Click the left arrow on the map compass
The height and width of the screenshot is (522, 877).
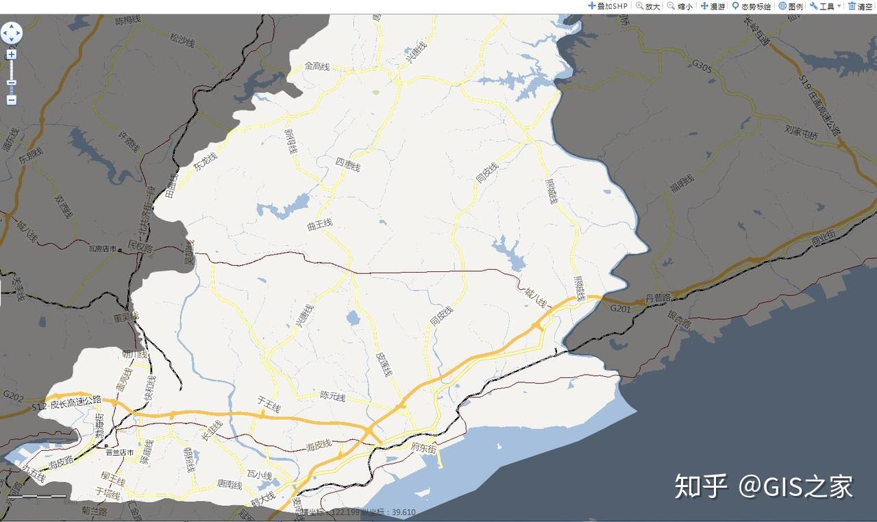click(x=5, y=32)
